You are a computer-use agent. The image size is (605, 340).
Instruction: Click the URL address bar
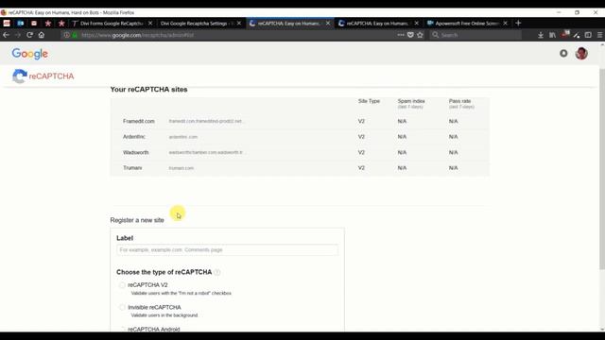(232, 35)
